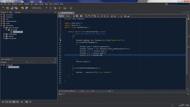Screen dimensions: 190x107
Task: Click the Stop Macro Recording icon
Action: [x=121, y=16]
